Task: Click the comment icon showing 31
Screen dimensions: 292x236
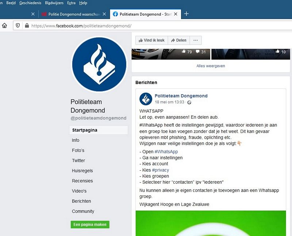Action: pyautogui.click(x=198, y=52)
